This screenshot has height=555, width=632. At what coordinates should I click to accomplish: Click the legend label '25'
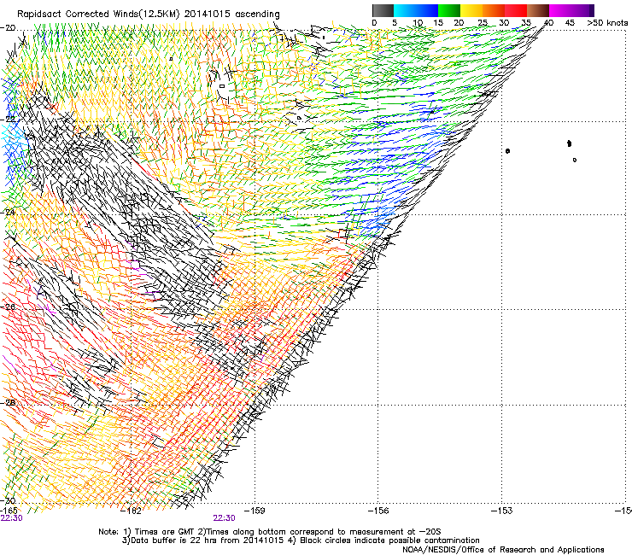[x=483, y=23]
